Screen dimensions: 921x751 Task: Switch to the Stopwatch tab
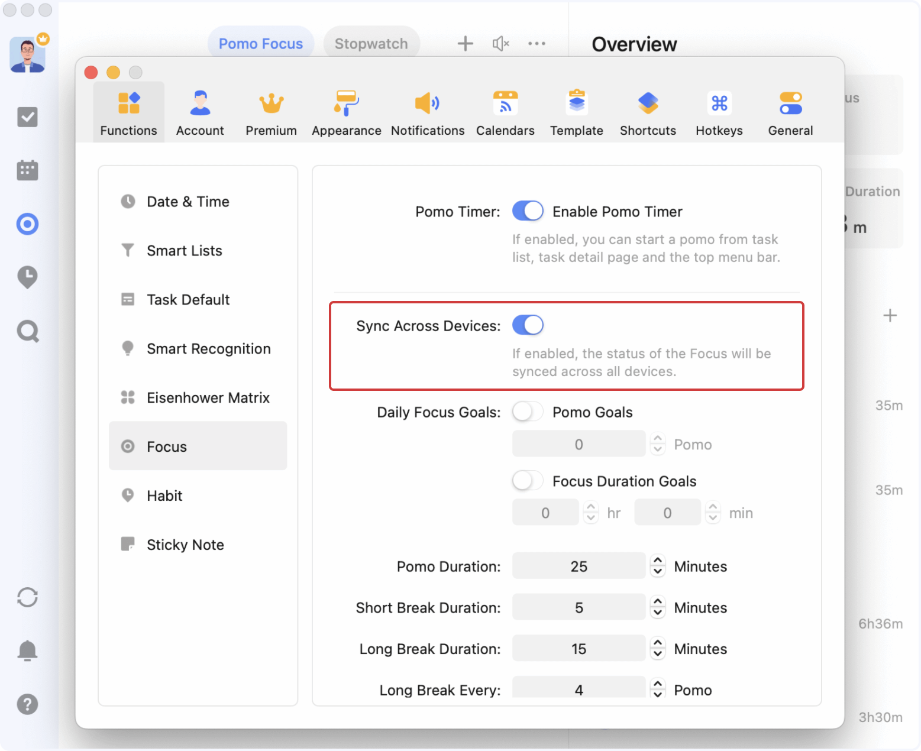(371, 44)
